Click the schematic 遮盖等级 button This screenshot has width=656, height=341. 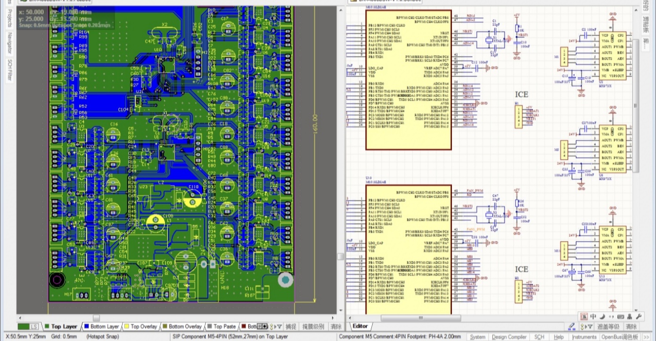tap(608, 326)
